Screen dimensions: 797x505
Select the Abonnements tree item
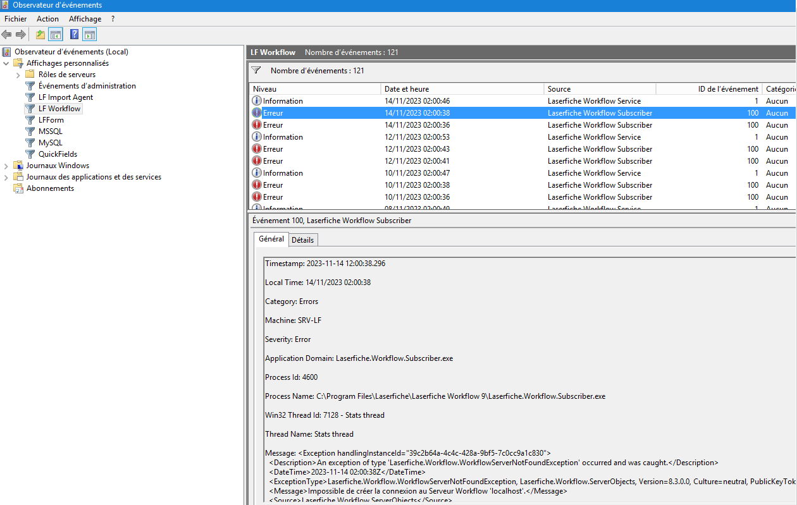[50, 188]
